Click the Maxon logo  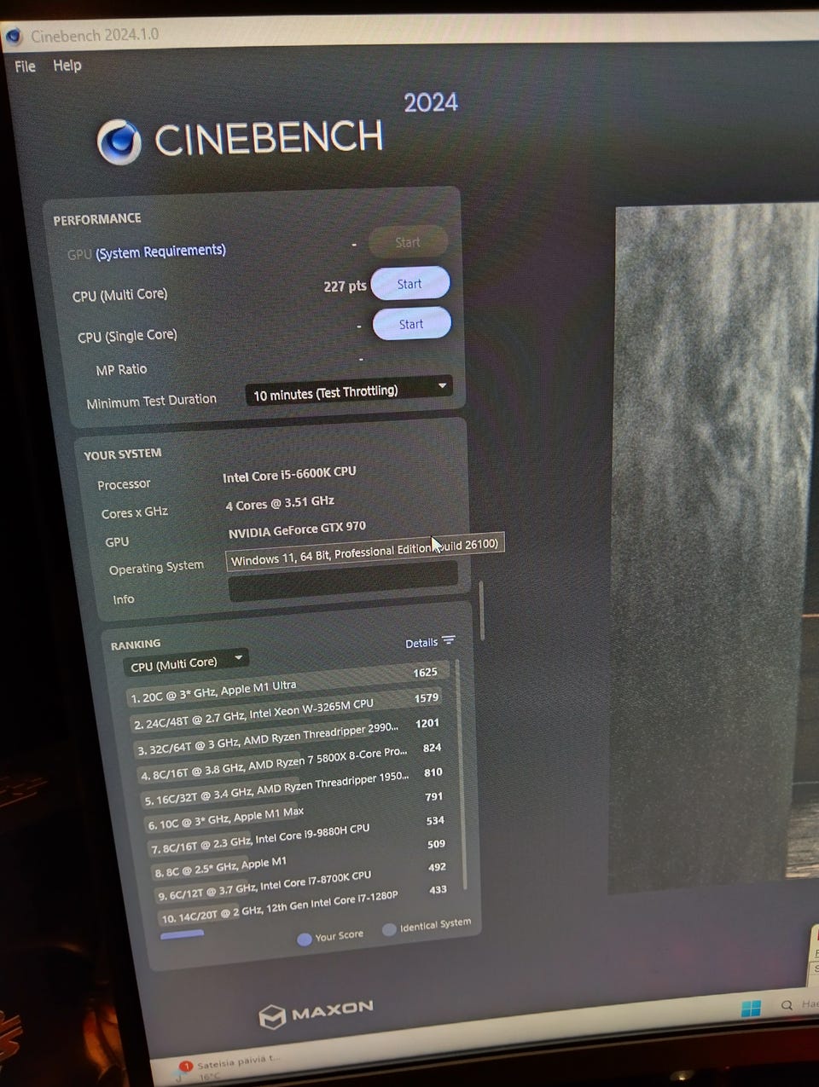(x=316, y=1013)
